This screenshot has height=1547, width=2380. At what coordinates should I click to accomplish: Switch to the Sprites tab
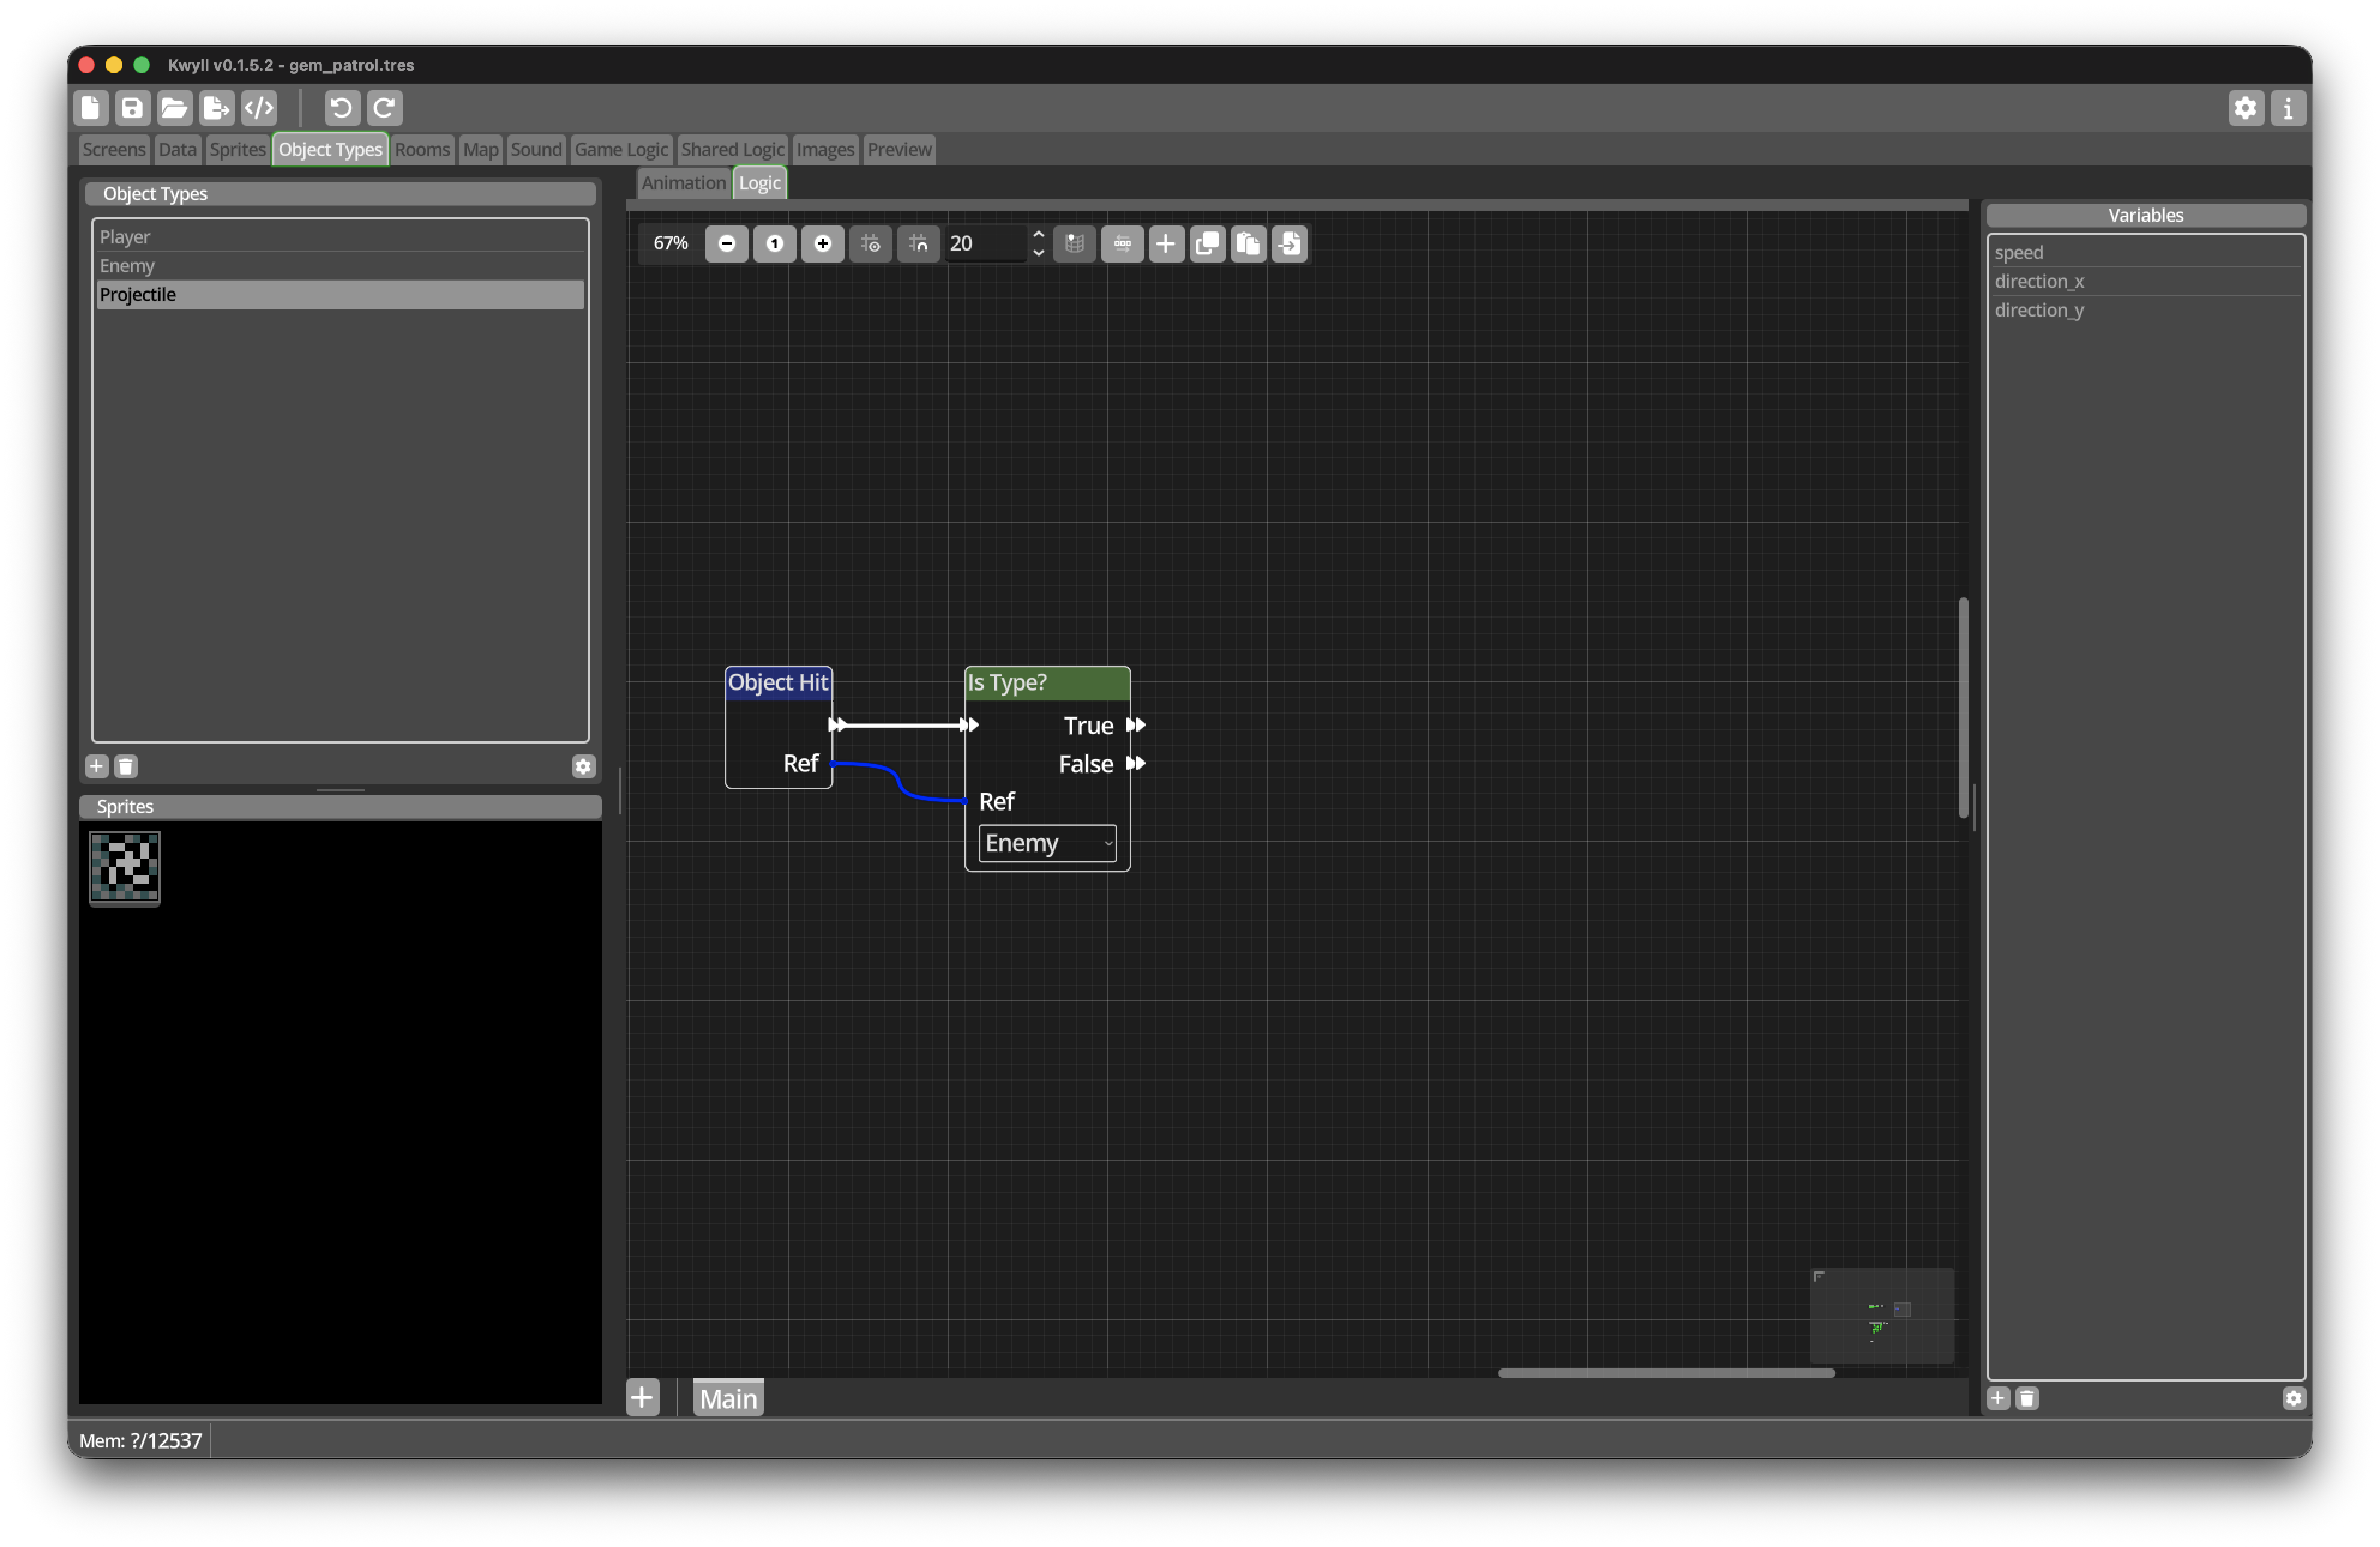(x=238, y=150)
